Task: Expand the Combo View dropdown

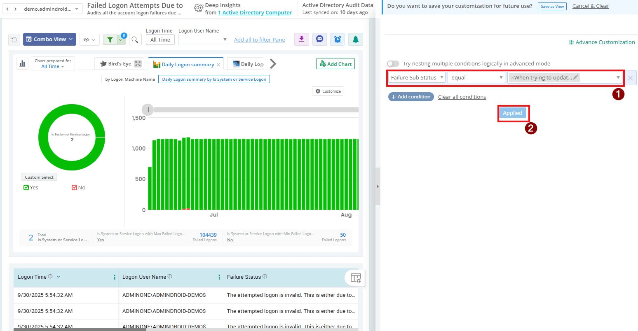Action: [x=49, y=39]
